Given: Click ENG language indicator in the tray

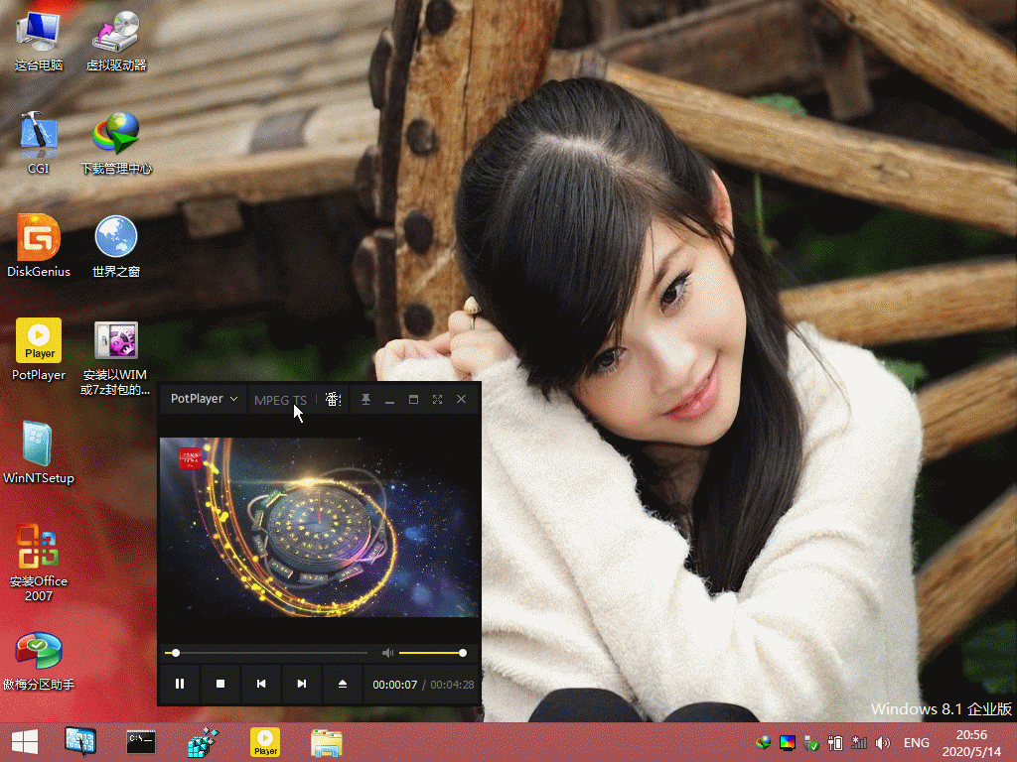Looking at the screenshot, I should (917, 743).
